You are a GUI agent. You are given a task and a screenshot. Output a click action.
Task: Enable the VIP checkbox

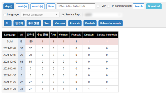point(98,6)
